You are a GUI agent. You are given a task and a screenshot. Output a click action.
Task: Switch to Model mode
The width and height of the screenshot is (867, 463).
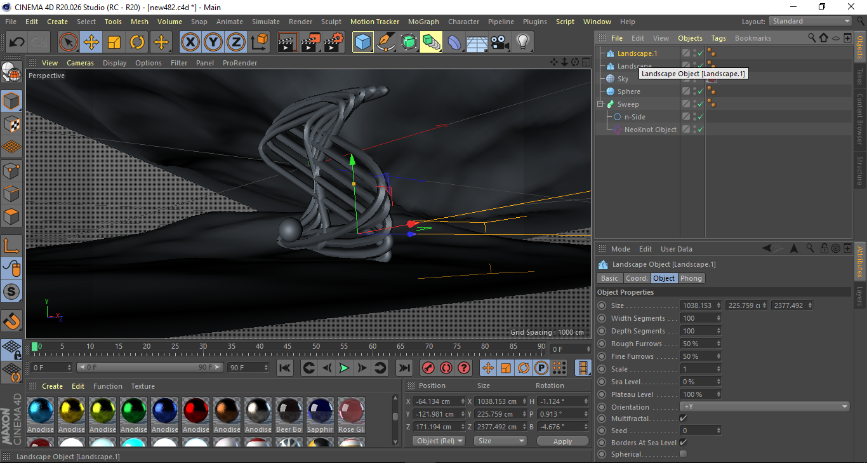point(11,101)
